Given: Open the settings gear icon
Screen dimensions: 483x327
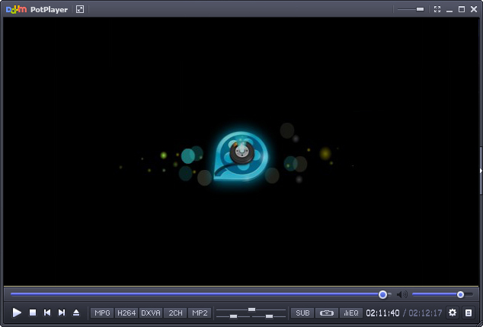Looking at the screenshot, I should coord(453,313).
